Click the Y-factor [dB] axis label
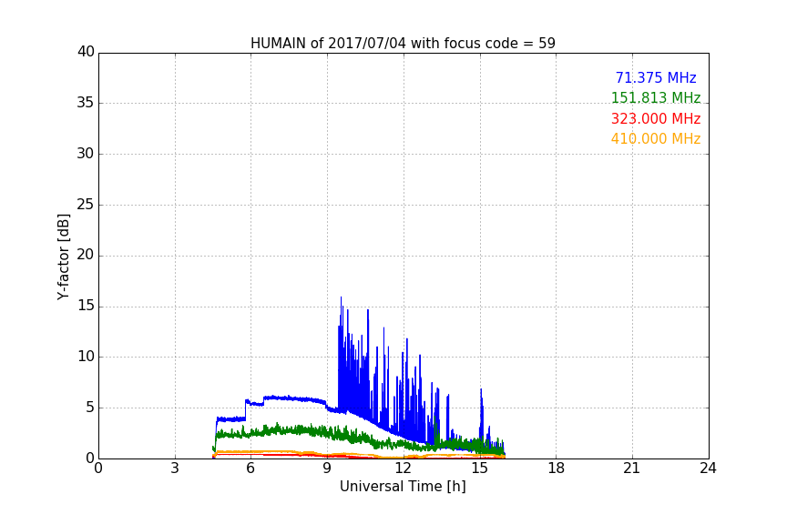 pyautogui.click(x=63, y=257)
